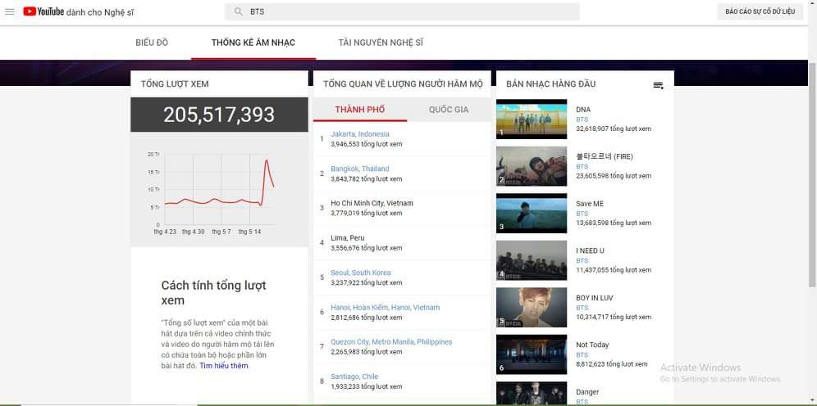Click the Tìm hiểu thêm link

(224, 366)
